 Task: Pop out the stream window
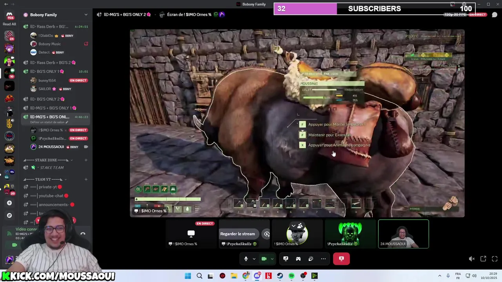(483, 259)
